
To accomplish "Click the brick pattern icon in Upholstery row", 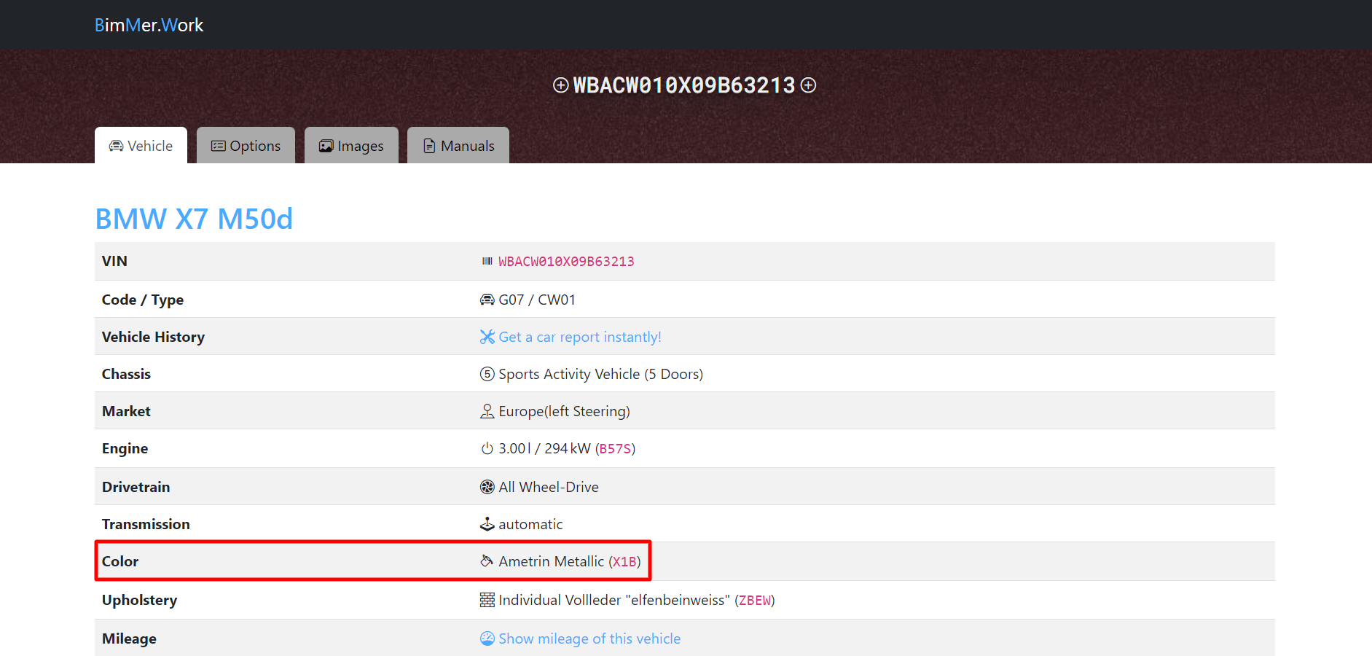I will coord(487,600).
